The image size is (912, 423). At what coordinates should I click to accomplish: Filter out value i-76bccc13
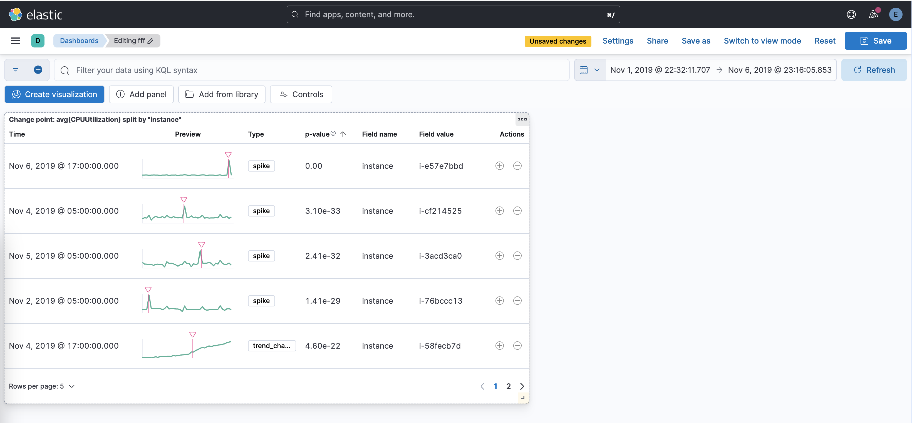coord(517,301)
